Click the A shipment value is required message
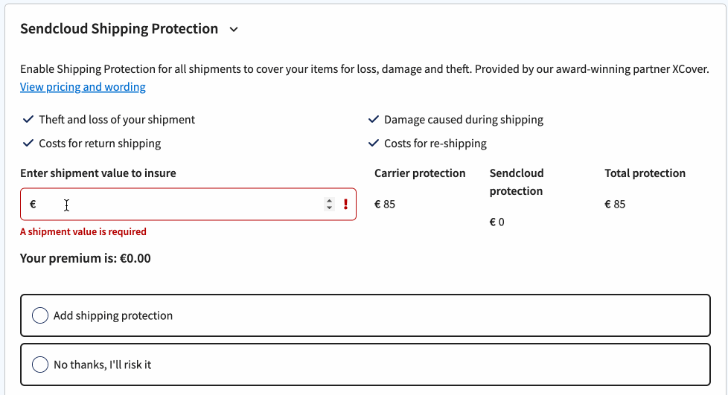 pos(83,231)
